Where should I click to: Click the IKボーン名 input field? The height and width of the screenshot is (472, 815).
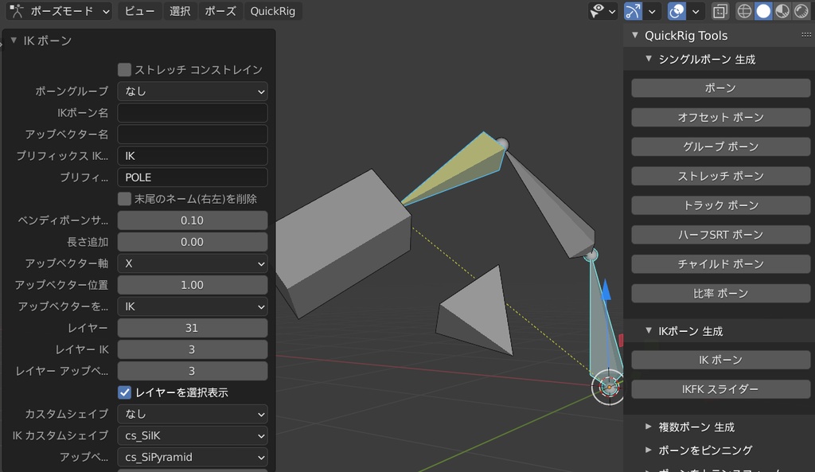(x=192, y=112)
